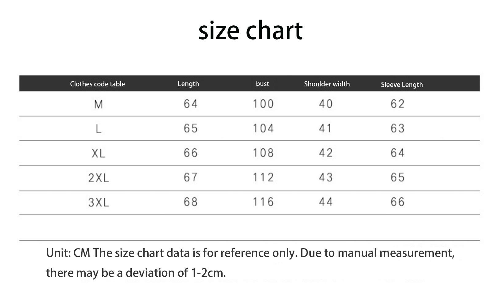Click the 'Unit: CM' disclaimer text
The width and height of the screenshot is (501, 288).
point(250,263)
